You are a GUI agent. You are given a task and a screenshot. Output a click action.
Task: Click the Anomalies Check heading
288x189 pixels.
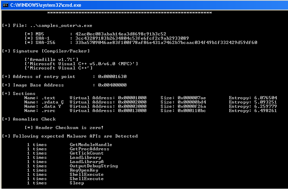pyautogui.click(x=34, y=119)
